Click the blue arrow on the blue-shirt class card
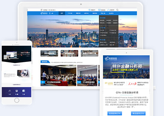 (79, 82)
